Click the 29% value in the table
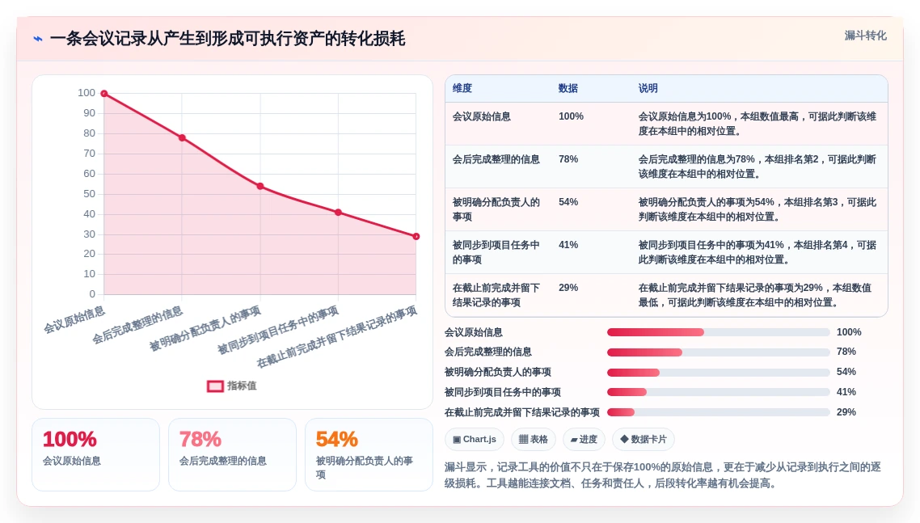This screenshot has width=920, height=523. (x=568, y=288)
